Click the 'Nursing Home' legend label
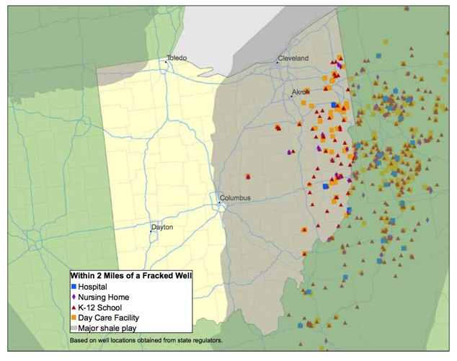This screenshot has height=361, width=457. 104,297
